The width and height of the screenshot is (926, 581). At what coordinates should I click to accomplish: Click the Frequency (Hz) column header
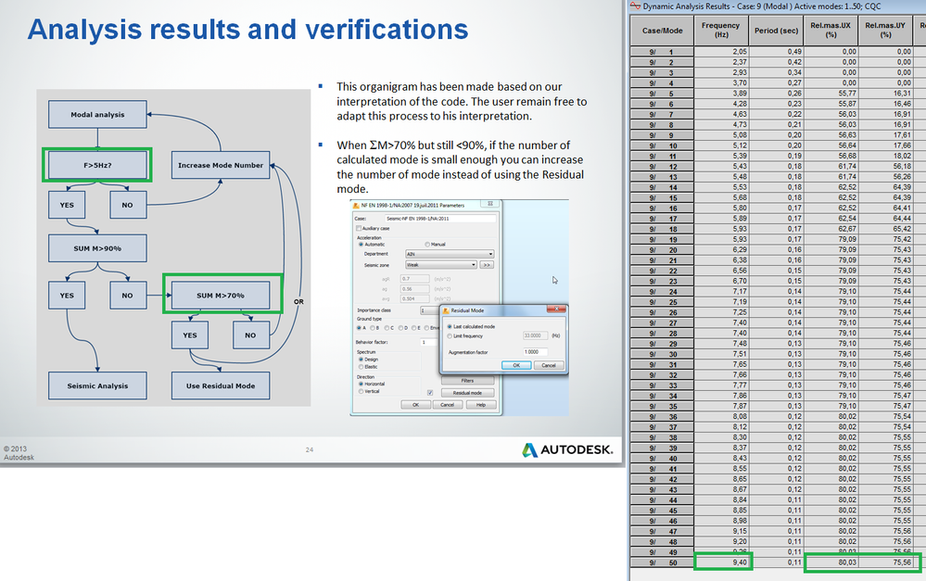(721, 31)
